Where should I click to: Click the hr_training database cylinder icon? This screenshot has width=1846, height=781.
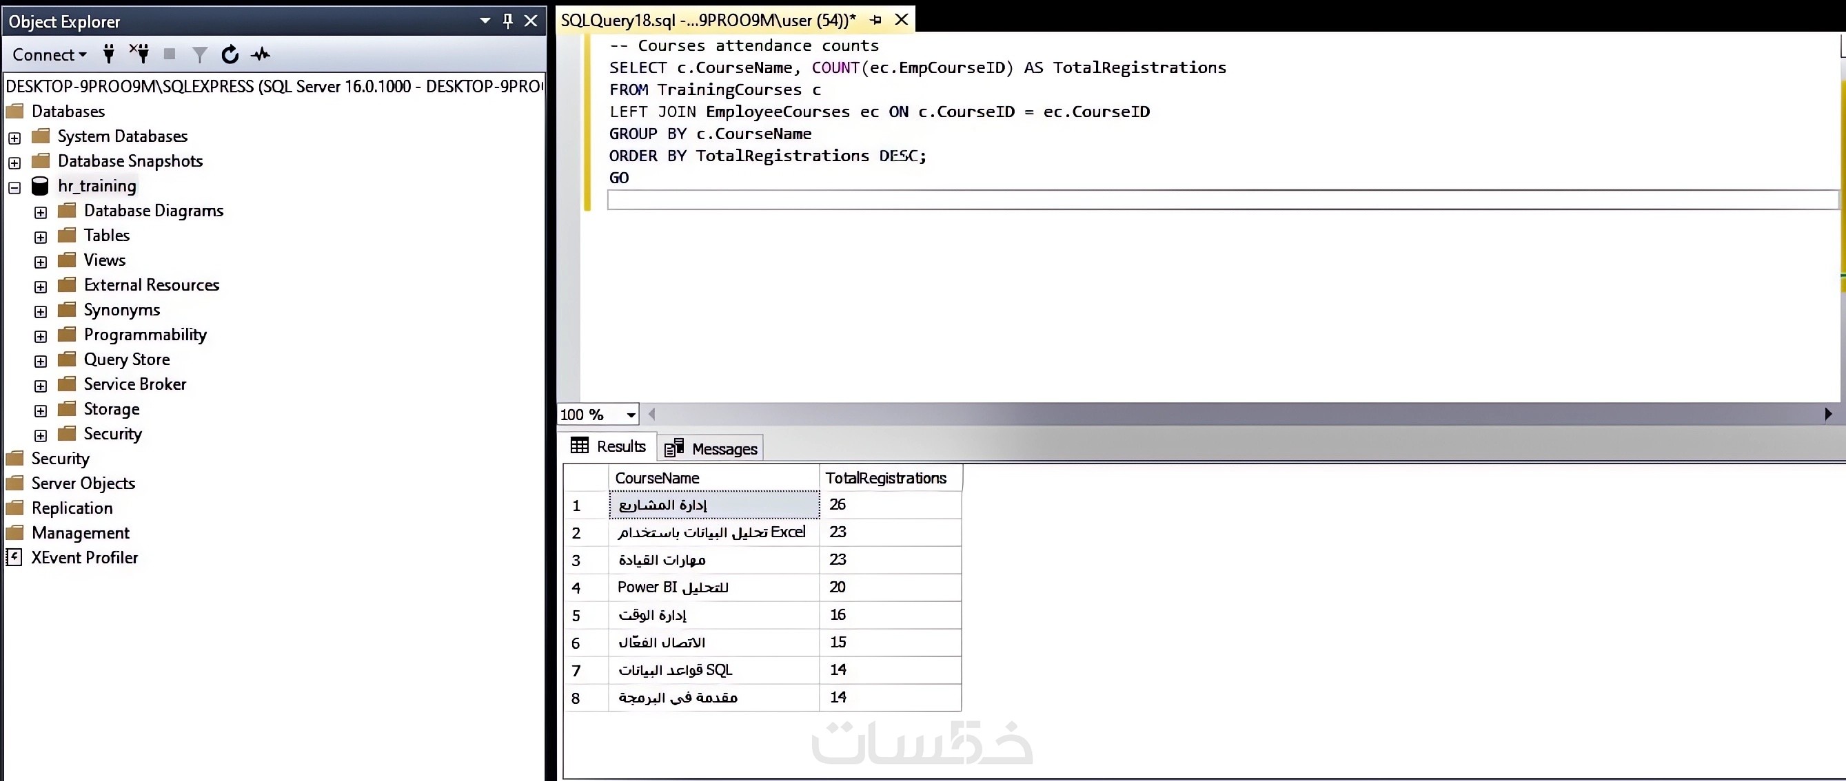point(40,186)
